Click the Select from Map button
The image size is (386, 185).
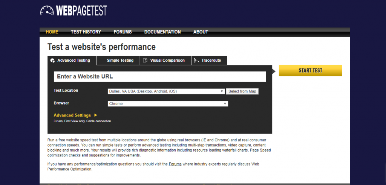[242, 91]
